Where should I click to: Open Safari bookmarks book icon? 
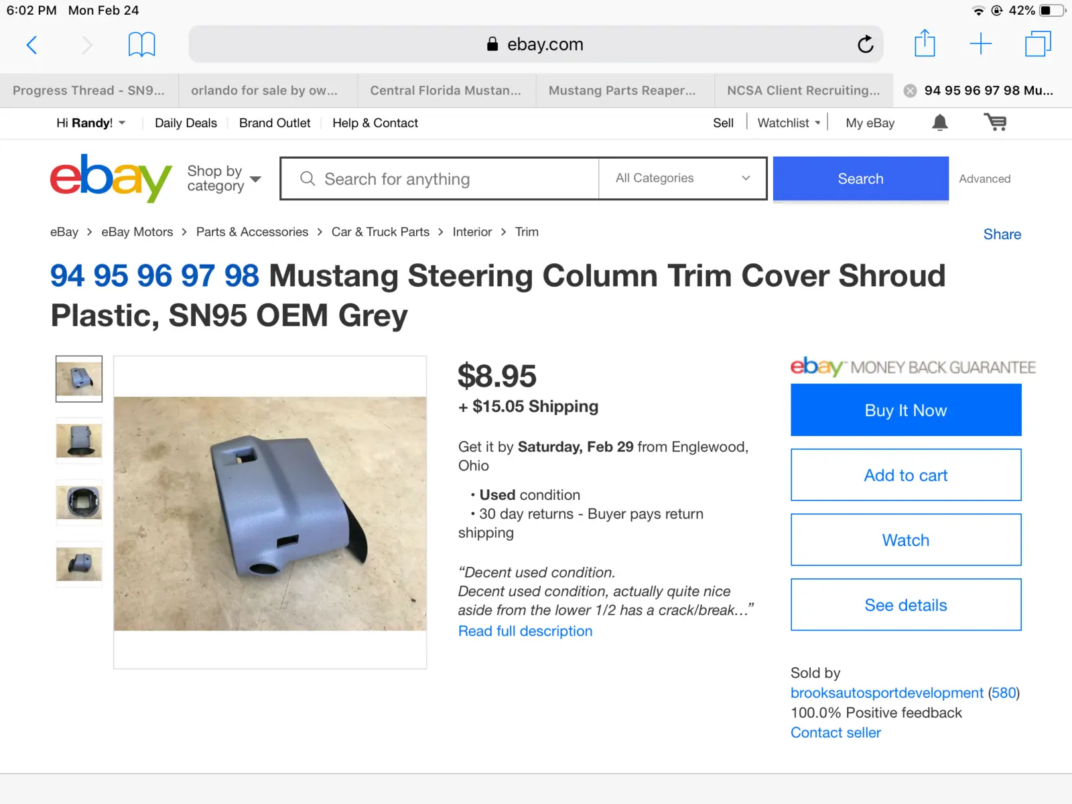click(x=141, y=45)
